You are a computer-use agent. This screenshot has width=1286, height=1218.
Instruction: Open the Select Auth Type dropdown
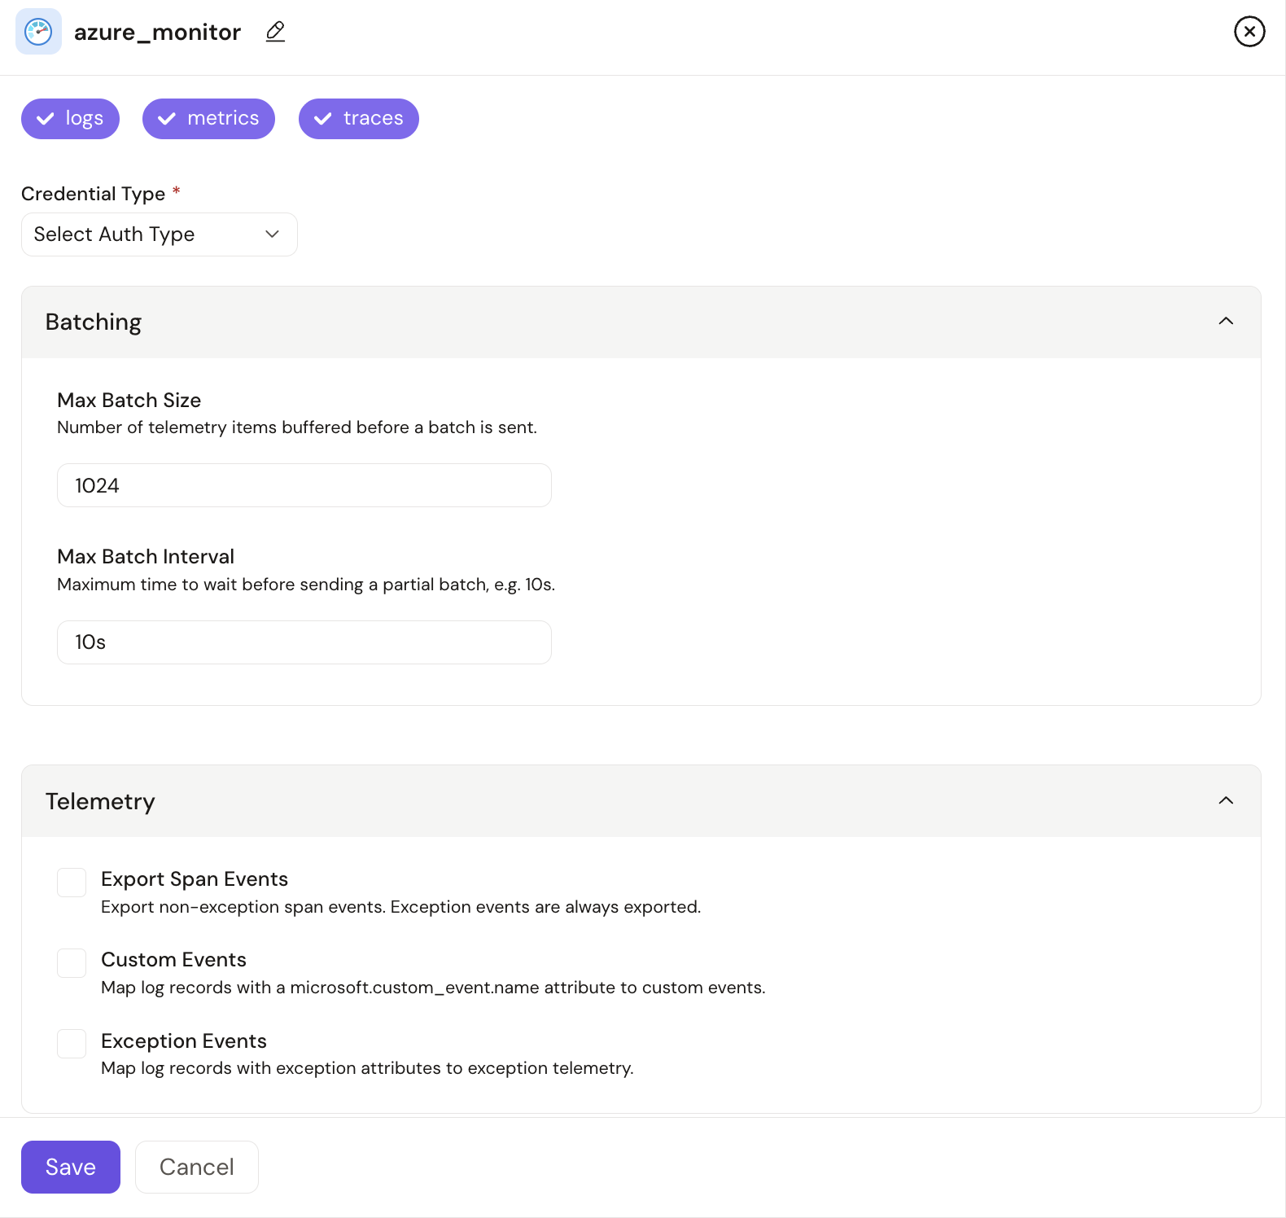160,234
